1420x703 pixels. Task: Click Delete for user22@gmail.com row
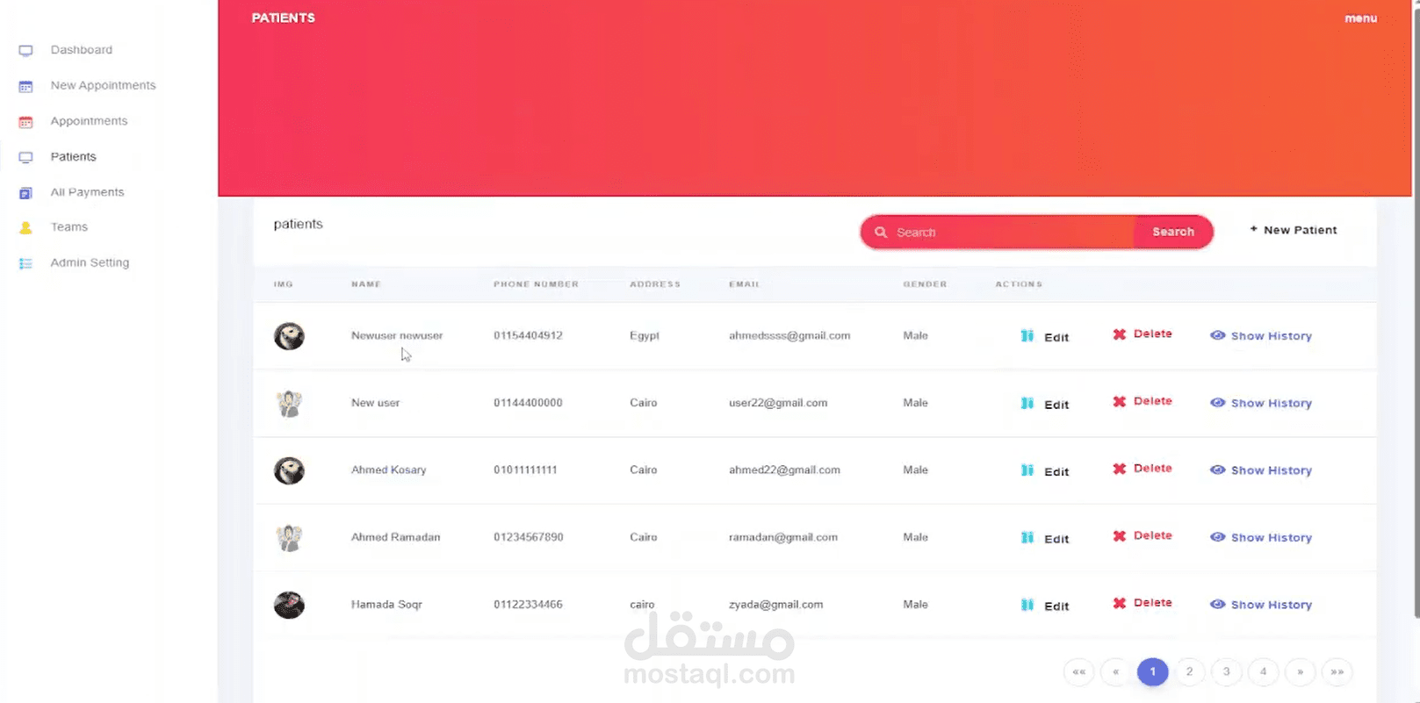click(1142, 401)
